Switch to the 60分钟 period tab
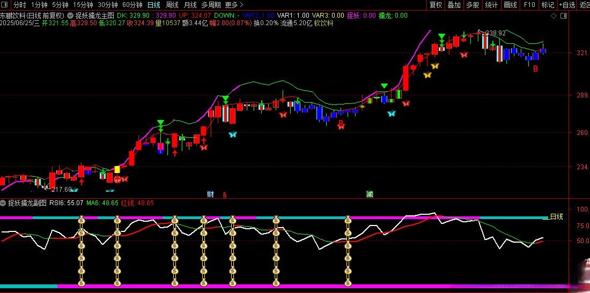Viewport: 590px width, 293px height. pyautogui.click(x=132, y=5)
